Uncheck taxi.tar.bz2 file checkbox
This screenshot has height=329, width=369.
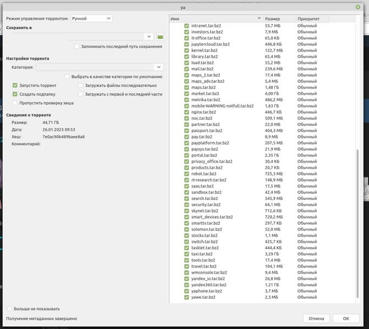186,254
